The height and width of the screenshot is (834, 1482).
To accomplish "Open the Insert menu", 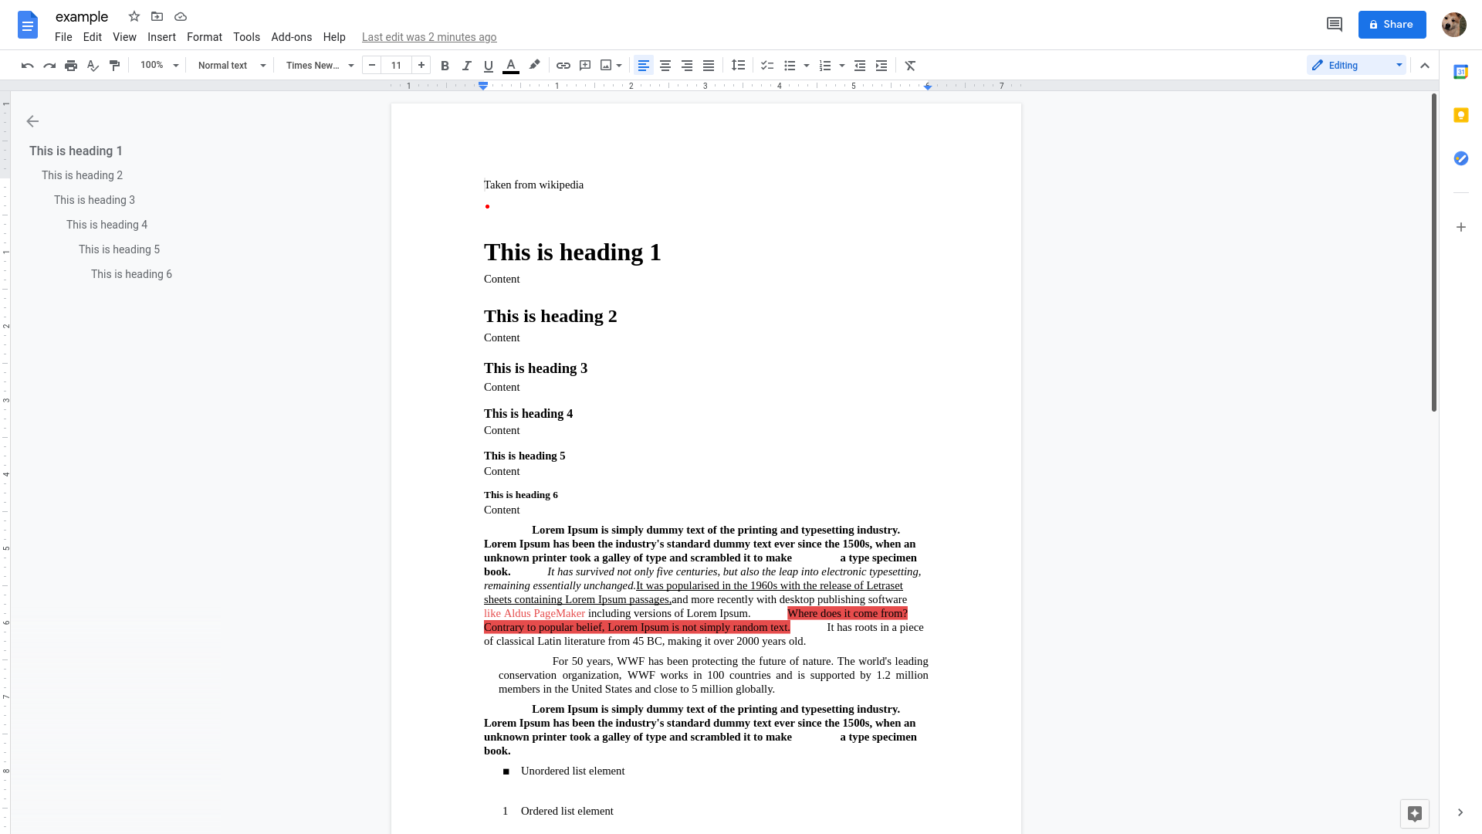I will coord(161,37).
